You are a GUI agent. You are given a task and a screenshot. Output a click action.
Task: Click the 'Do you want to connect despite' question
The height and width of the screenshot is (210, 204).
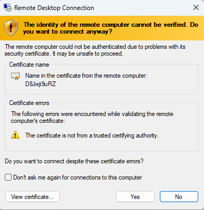(74, 161)
